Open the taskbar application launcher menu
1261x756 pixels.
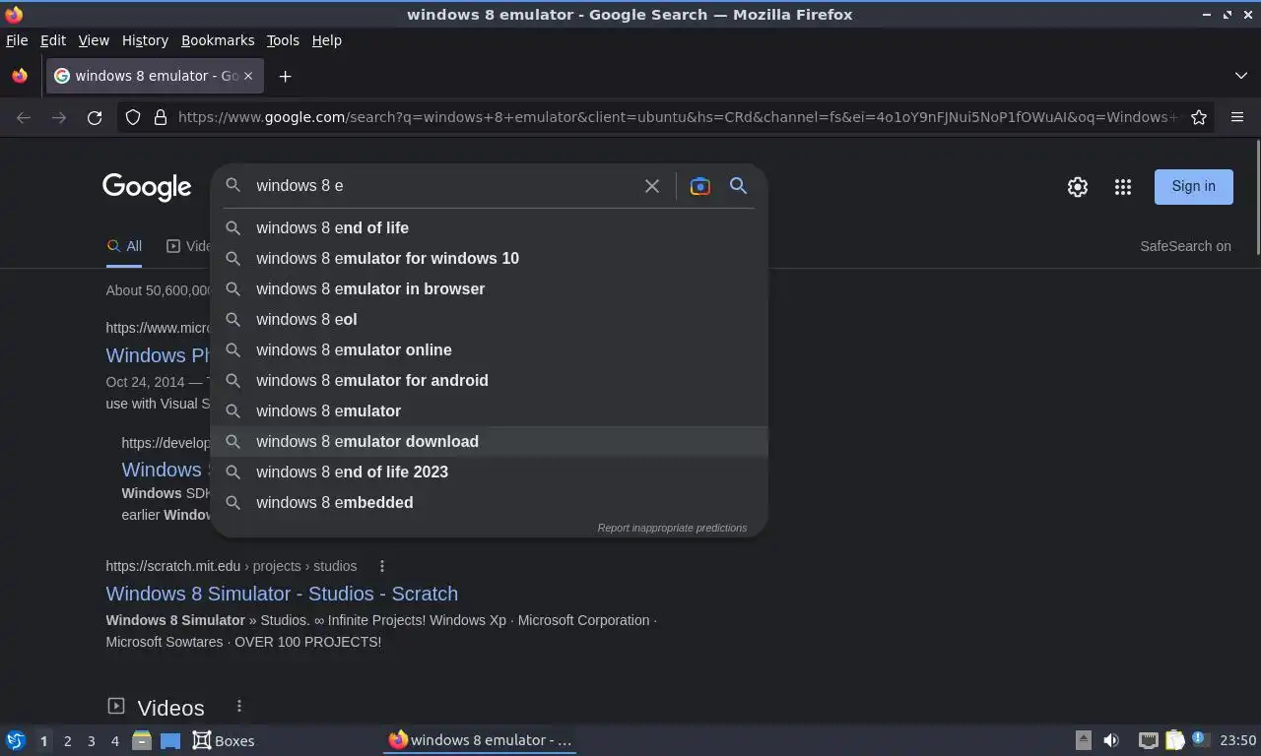click(16, 740)
